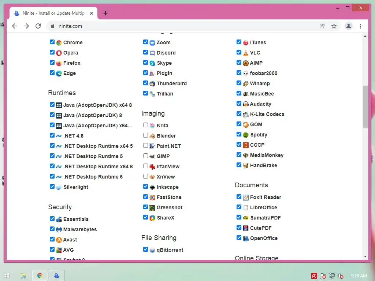Click the IrfanView app icon
This screenshot has height=281, width=375.
pyautogui.click(x=152, y=166)
